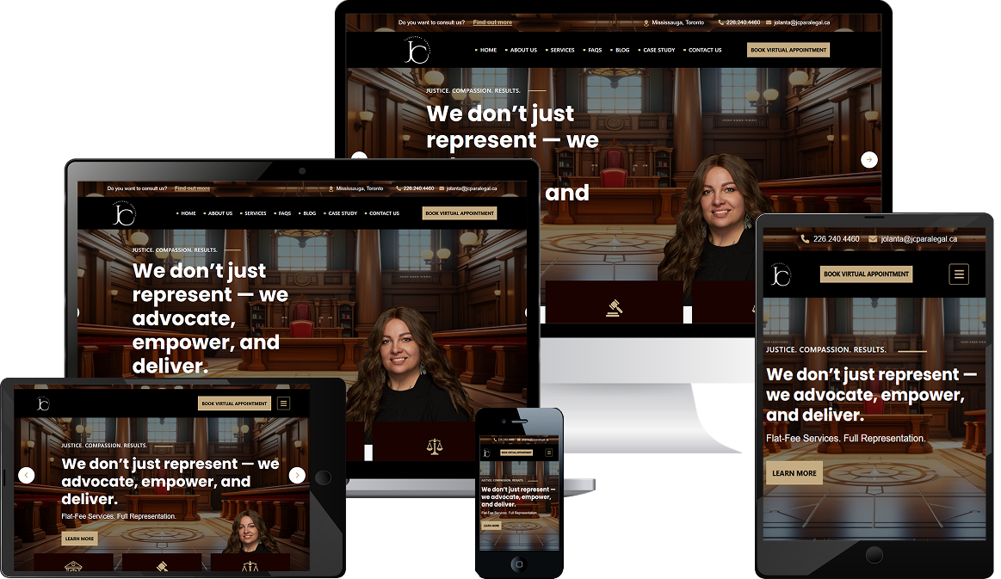Click Book Virtual Appointment on the right tablet
Viewport: 1001px width, 579px height.
(x=866, y=274)
